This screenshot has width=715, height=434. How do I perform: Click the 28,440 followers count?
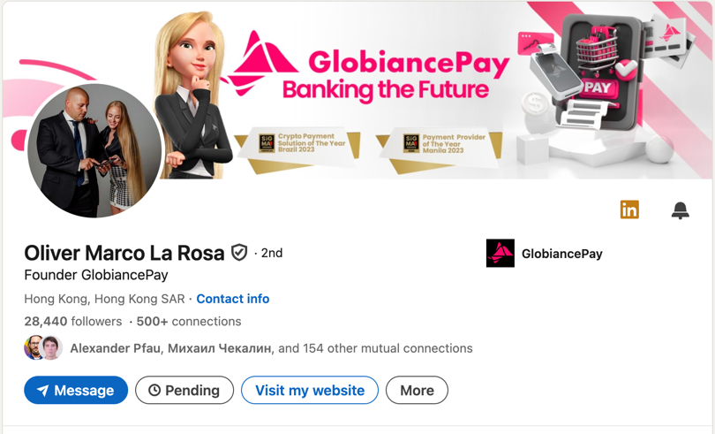click(73, 322)
